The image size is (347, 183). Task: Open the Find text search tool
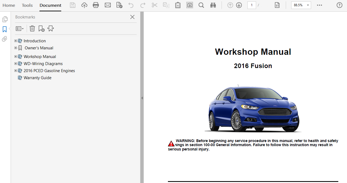coord(201,5)
